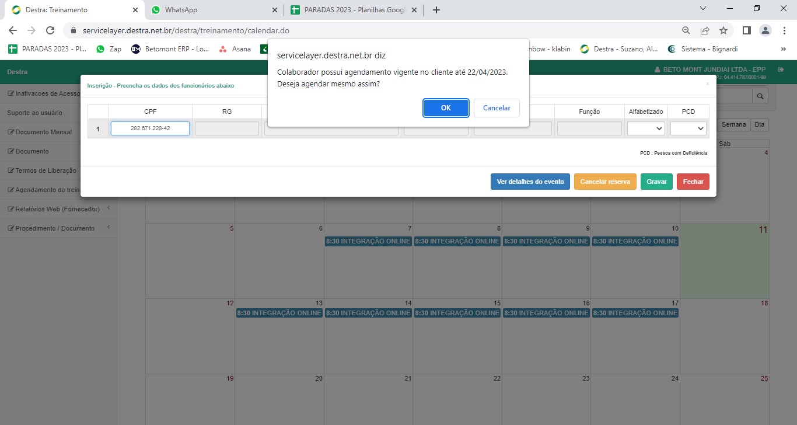Click OK in the confirmation dialog
797x425 pixels.
(x=446, y=108)
